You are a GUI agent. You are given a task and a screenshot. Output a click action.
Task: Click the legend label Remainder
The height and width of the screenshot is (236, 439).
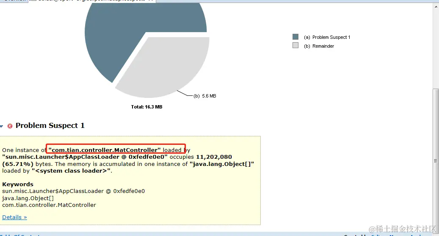(x=323, y=46)
